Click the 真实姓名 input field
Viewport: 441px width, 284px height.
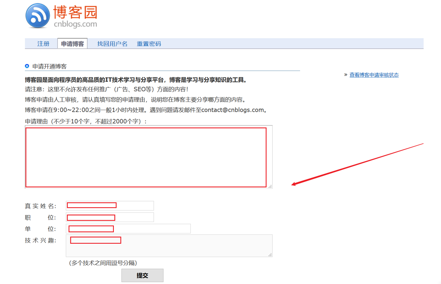(x=110, y=206)
